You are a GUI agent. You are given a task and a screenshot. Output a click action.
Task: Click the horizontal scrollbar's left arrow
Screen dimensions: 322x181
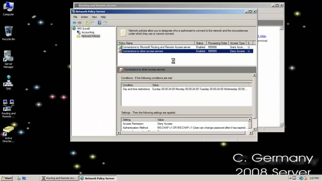coord(119,133)
